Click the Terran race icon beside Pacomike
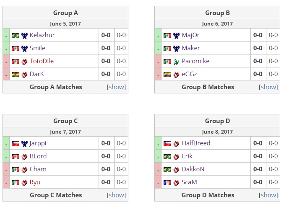 (176, 62)
